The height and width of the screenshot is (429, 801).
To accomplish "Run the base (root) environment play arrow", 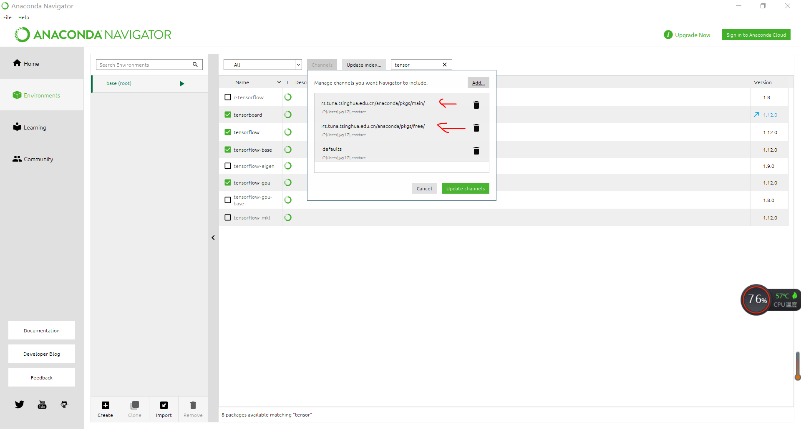I will [x=182, y=84].
